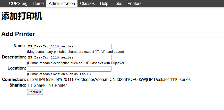Viewport: 224px width, 110px height.
Task: Click the "Share This Printer" label text
Action: (x=50, y=86)
